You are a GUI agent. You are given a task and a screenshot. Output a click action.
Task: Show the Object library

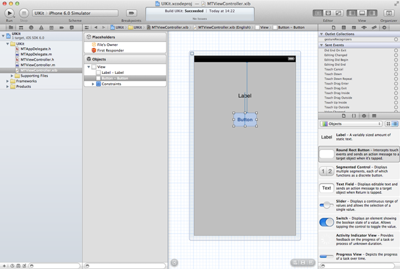[x=364, y=116]
